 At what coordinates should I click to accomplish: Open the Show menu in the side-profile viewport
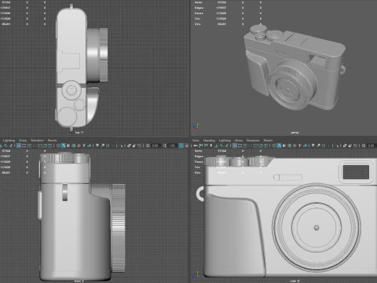[23, 141]
